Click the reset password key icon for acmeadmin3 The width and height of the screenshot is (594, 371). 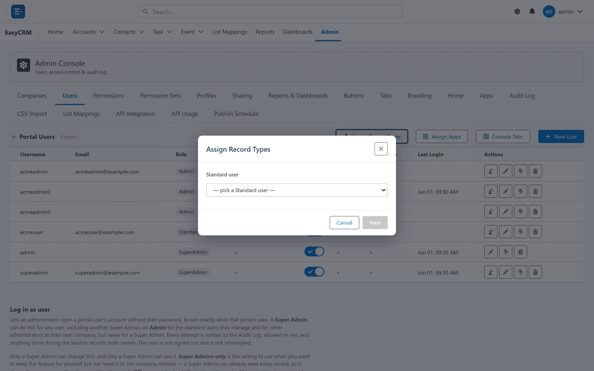pos(520,212)
